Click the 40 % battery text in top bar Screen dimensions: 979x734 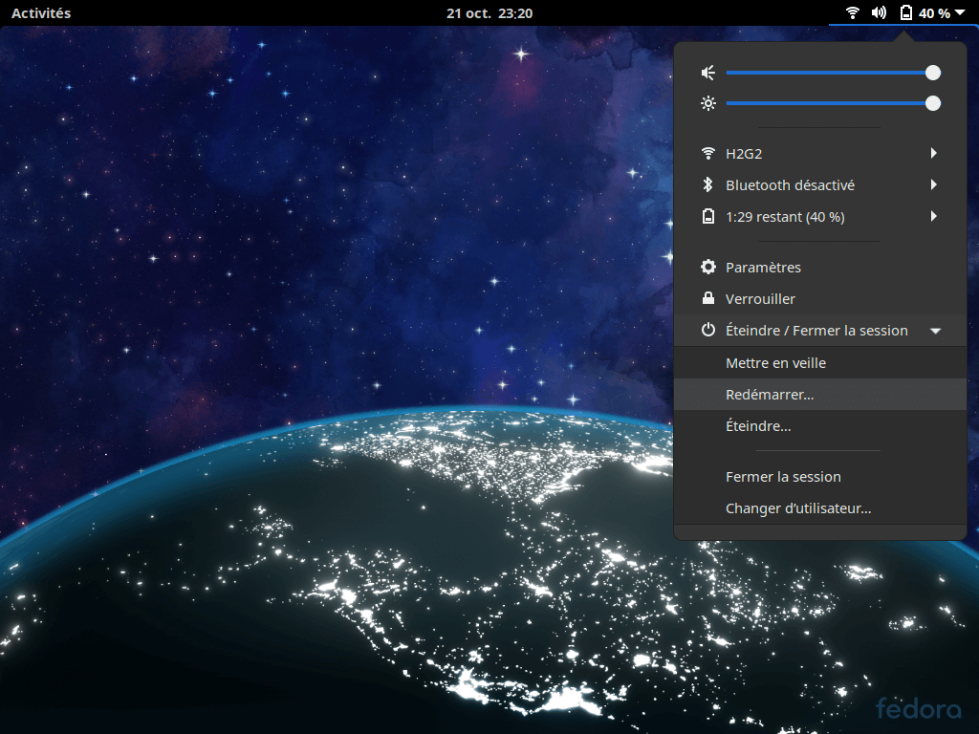tap(934, 13)
